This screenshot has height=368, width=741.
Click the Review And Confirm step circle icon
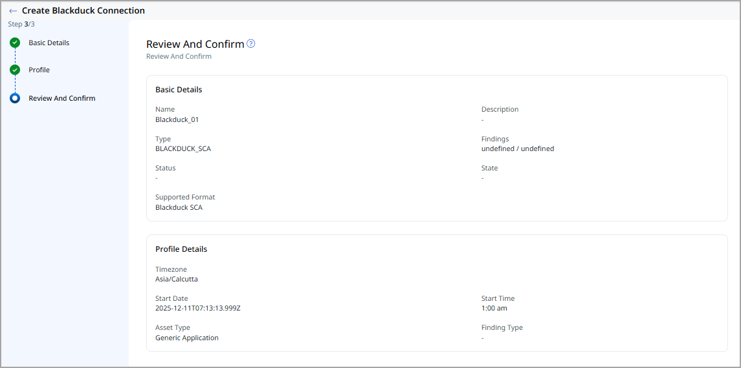click(15, 98)
